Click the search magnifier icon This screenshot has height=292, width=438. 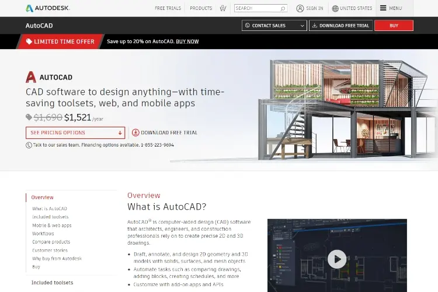(283, 8)
